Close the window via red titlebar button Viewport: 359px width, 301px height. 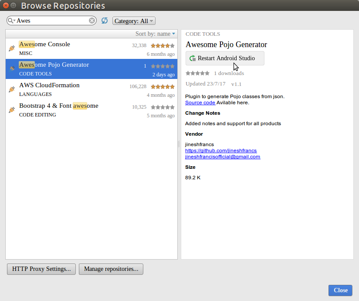point(6,5)
